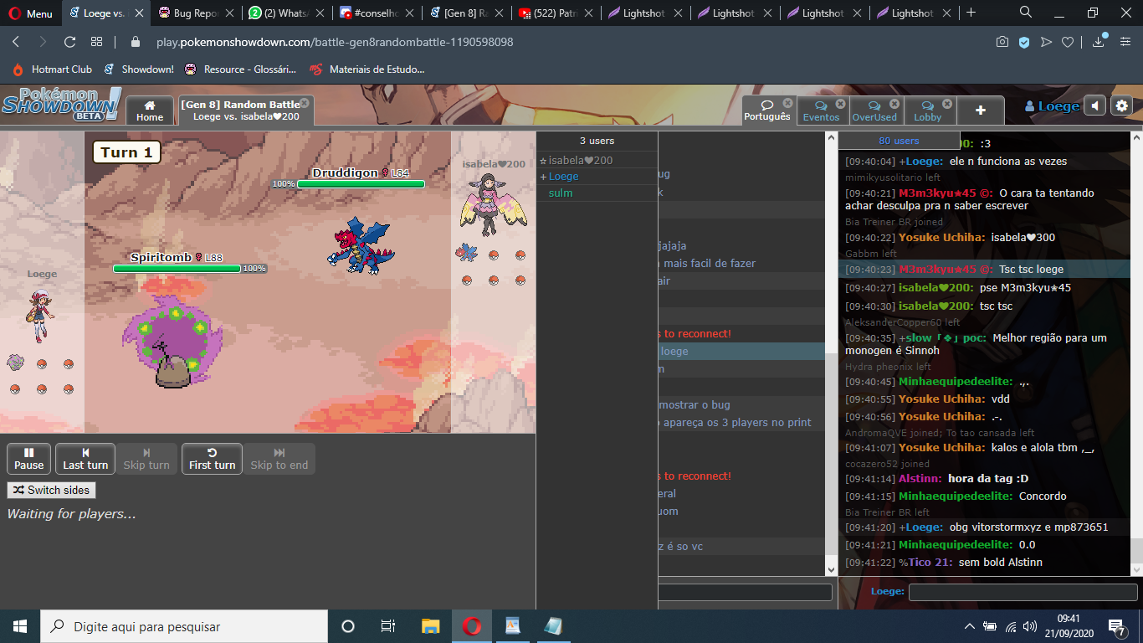Click the Pokémon Showdown logo
Viewport: 1143px width, 643px height.
[60, 105]
